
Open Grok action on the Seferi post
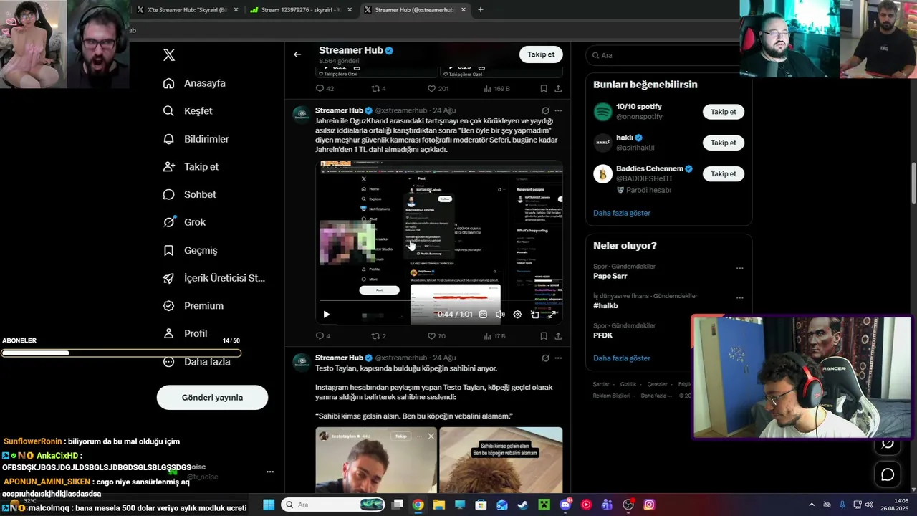(545, 111)
